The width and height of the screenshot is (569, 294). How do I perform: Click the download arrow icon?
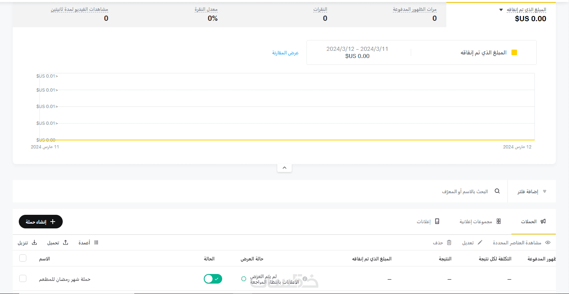pyautogui.click(x=34, y=242)
